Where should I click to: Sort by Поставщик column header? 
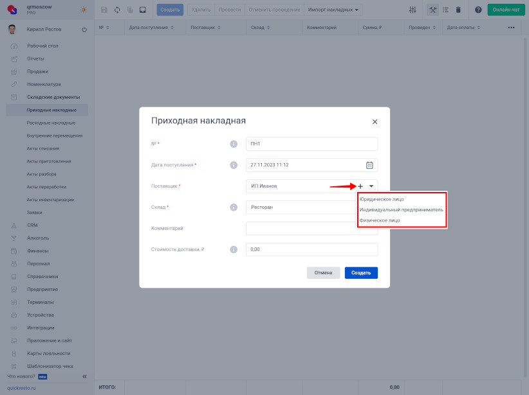tap(205, 28)
